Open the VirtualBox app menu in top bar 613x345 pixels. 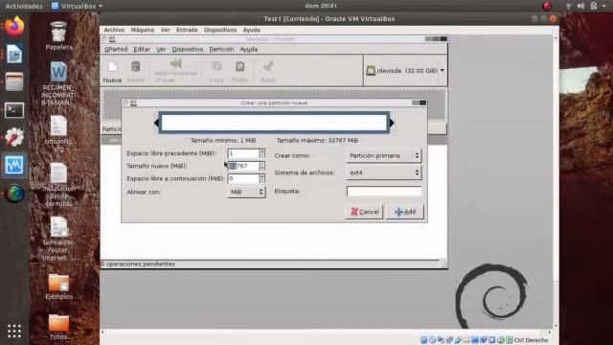pos(77,6)
